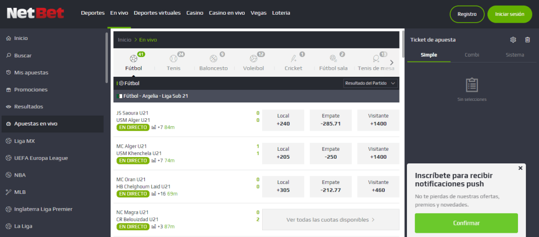Open Deportes in top navigation
Image resolution: width=539 pixels, height=237 pixels.
pyautogui.click(x=93, y=13)
